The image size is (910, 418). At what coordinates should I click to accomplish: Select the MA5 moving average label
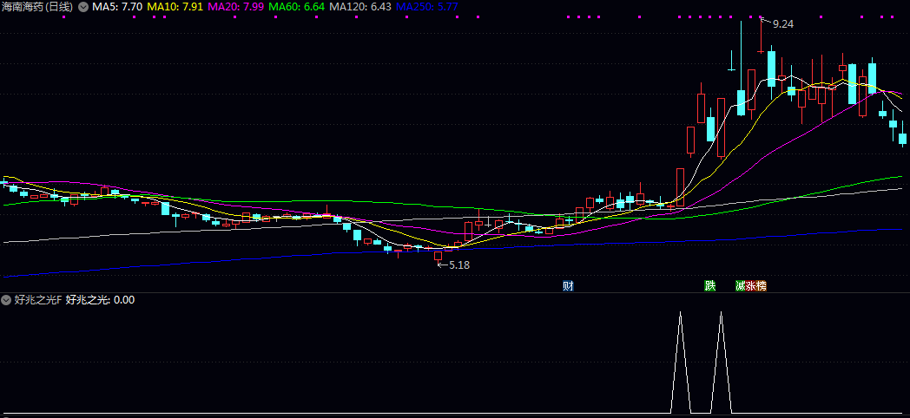point(117,7)
